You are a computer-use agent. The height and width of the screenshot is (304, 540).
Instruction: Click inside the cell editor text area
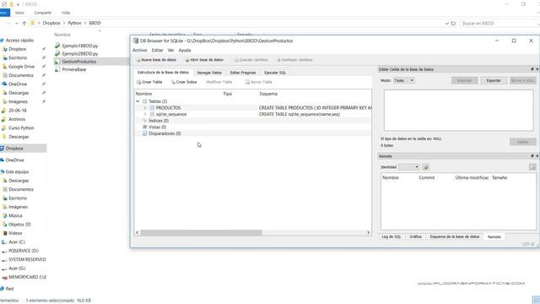[x=458, y=111]
